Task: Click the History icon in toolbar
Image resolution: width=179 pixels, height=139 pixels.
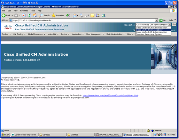Action: click(x=68, y=15)
